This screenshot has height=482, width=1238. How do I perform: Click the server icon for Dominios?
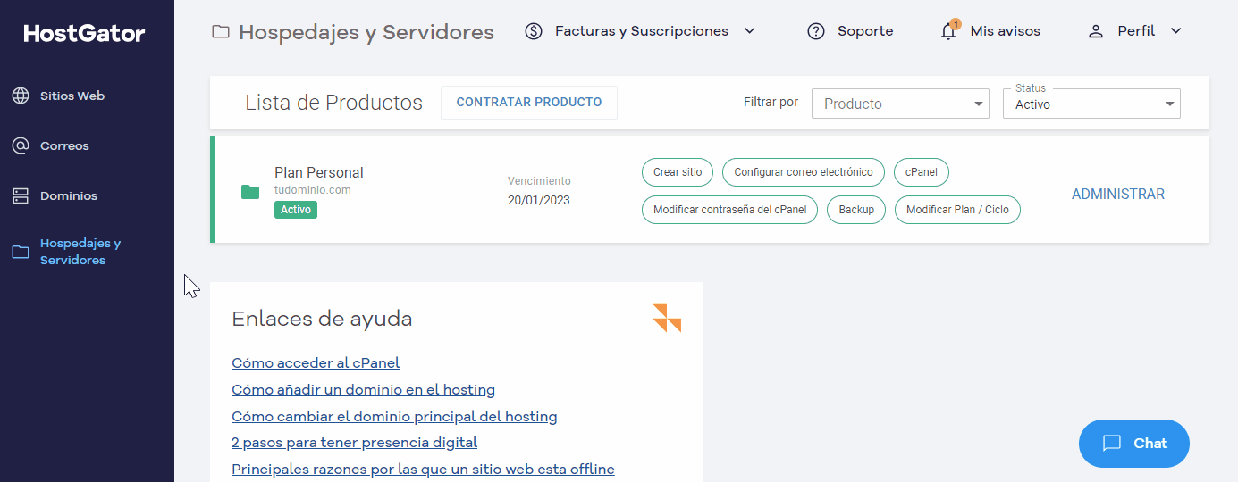pyautogui.click(x=21, y=195)
